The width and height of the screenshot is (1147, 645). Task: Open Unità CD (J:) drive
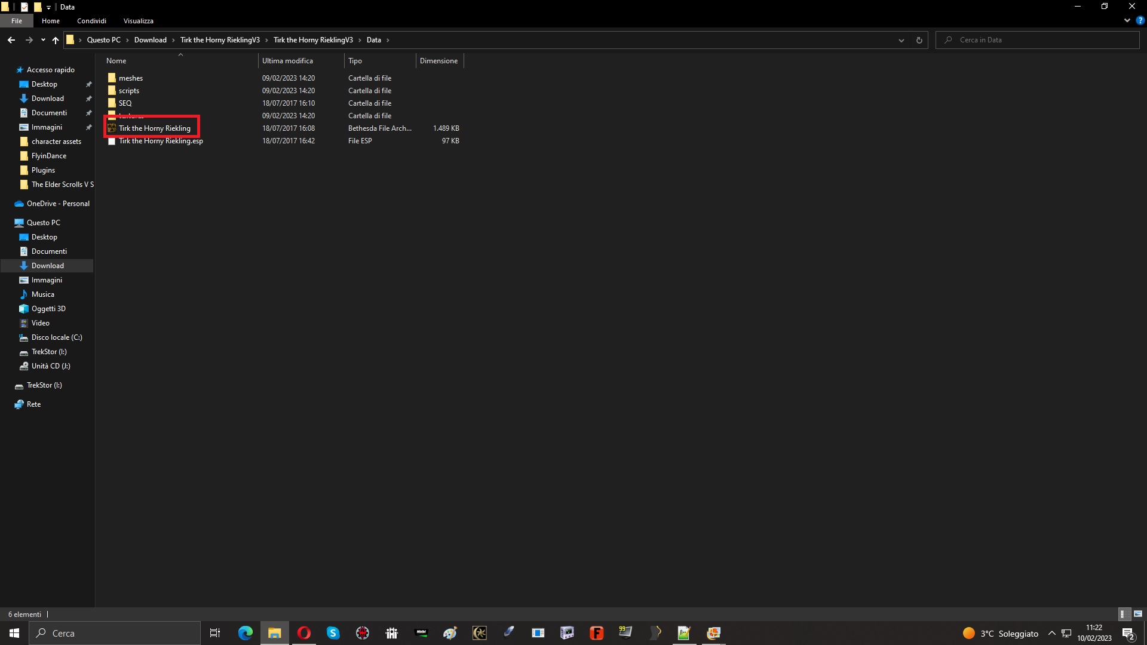pos(51,366)
